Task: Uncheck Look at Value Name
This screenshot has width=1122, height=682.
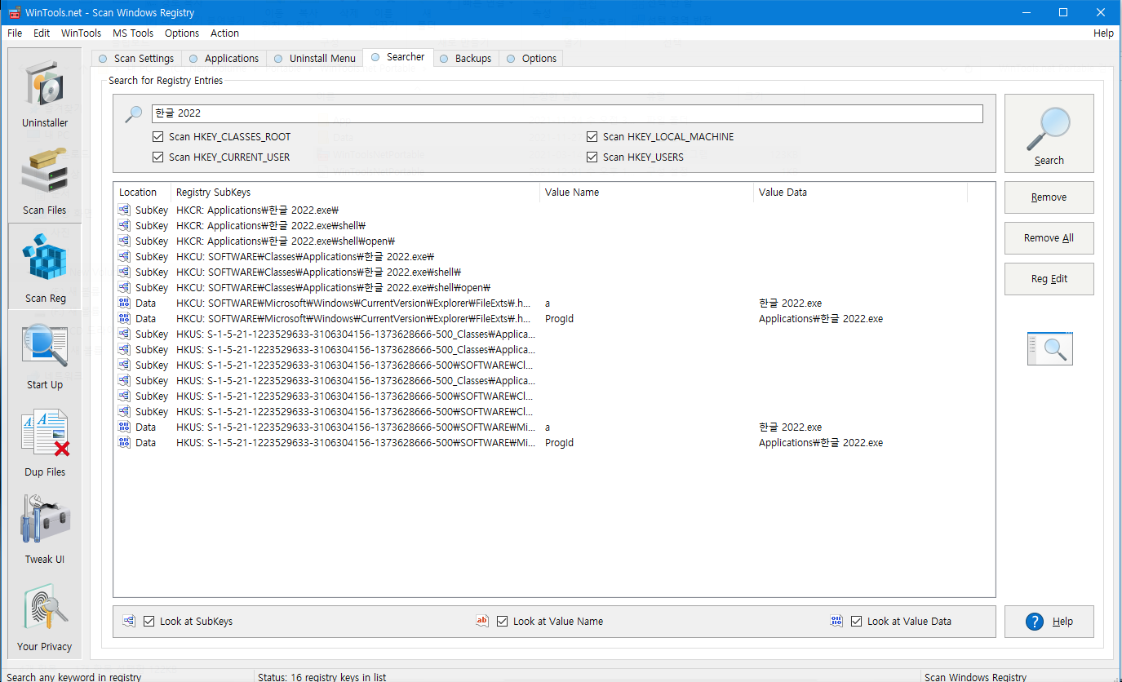Action: 502,621
